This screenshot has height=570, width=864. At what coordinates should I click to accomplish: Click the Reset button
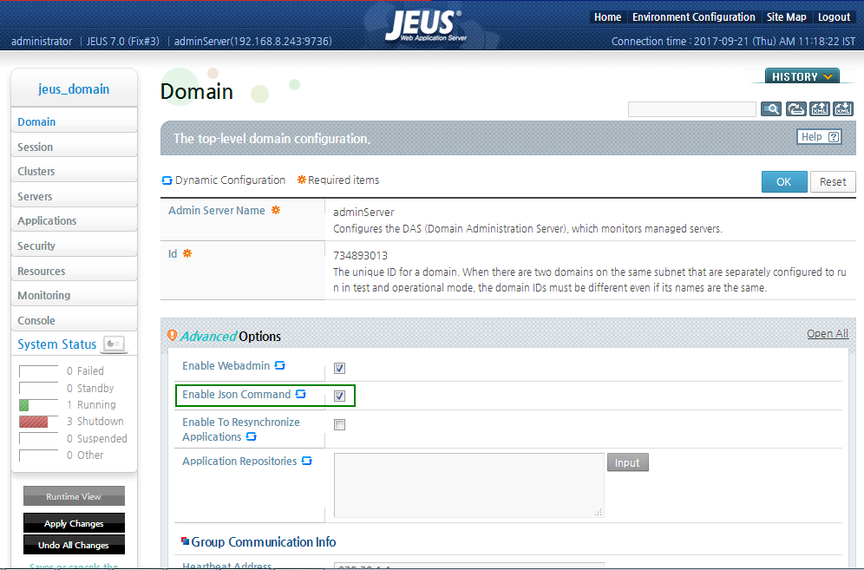[833, 181]
